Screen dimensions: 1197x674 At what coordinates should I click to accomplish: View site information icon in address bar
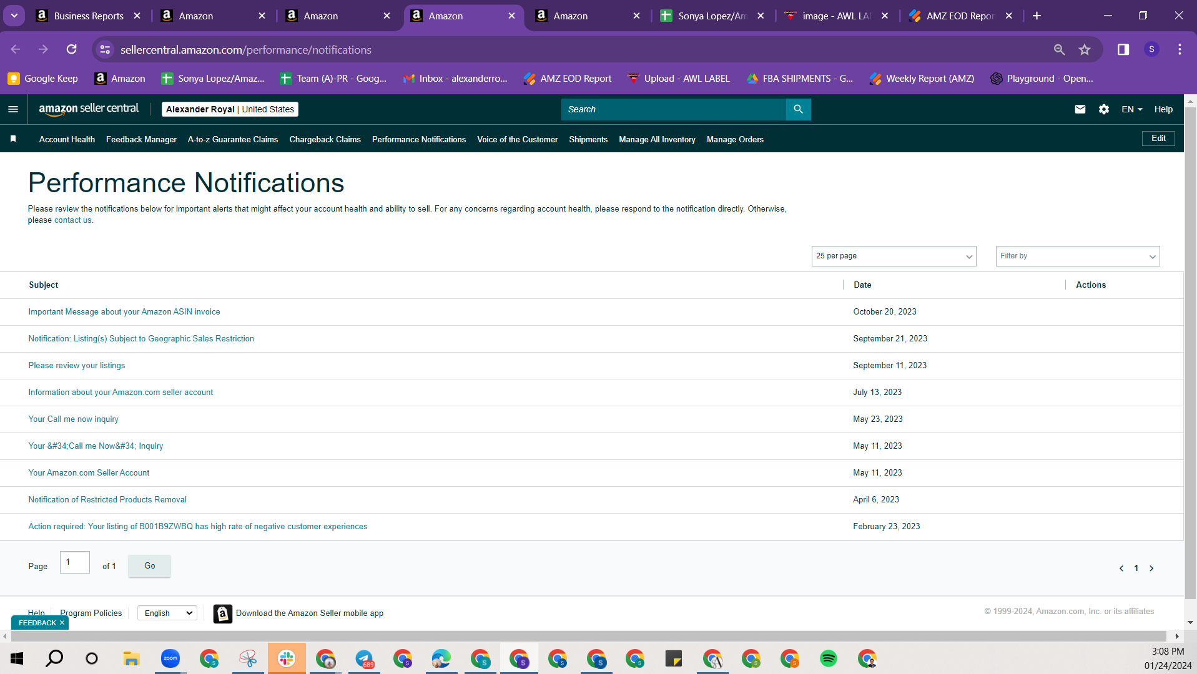pos(105,49)
